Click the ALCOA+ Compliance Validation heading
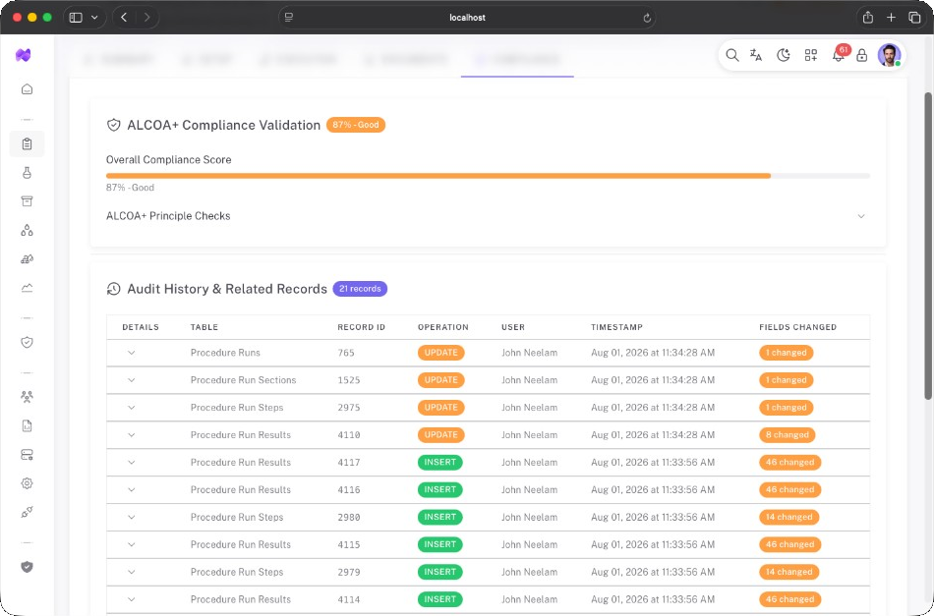The image size is (934, 616). click(223, 125)
